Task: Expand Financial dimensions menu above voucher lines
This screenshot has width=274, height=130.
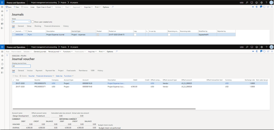Action: [45, 76]
